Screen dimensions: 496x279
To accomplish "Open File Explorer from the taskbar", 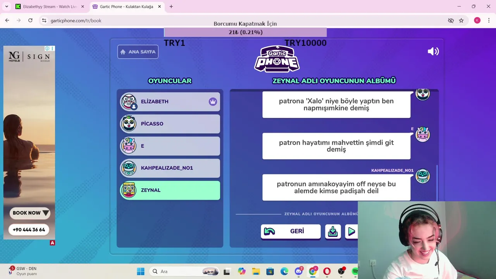I will [256, 272].
